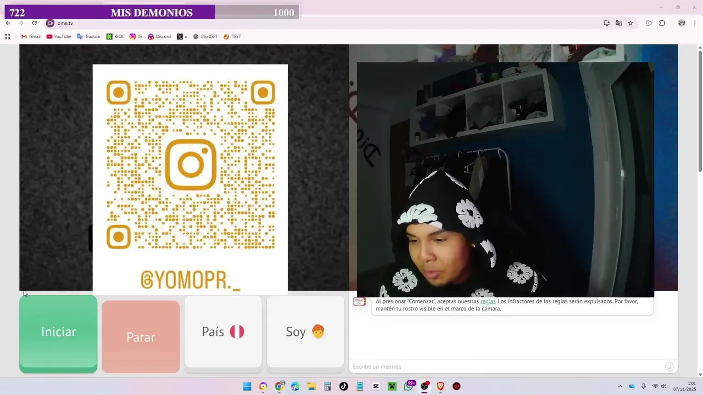Open the Windows Start menu

pyautogui.click(x=247, y=386)
